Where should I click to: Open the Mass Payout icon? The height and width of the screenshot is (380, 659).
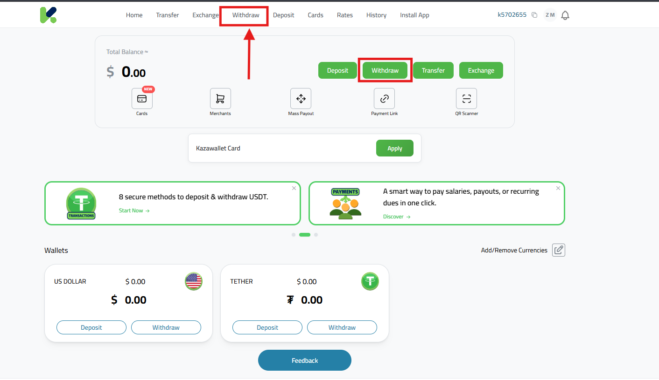[x=301, y=99]
